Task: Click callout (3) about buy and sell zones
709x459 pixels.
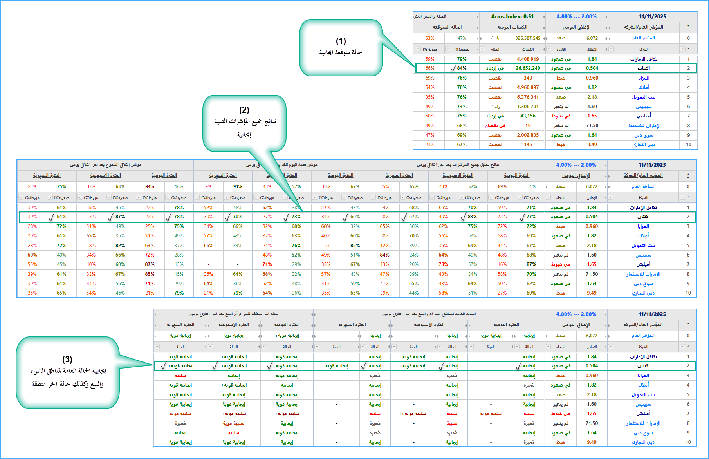Action: pos(67,372)
